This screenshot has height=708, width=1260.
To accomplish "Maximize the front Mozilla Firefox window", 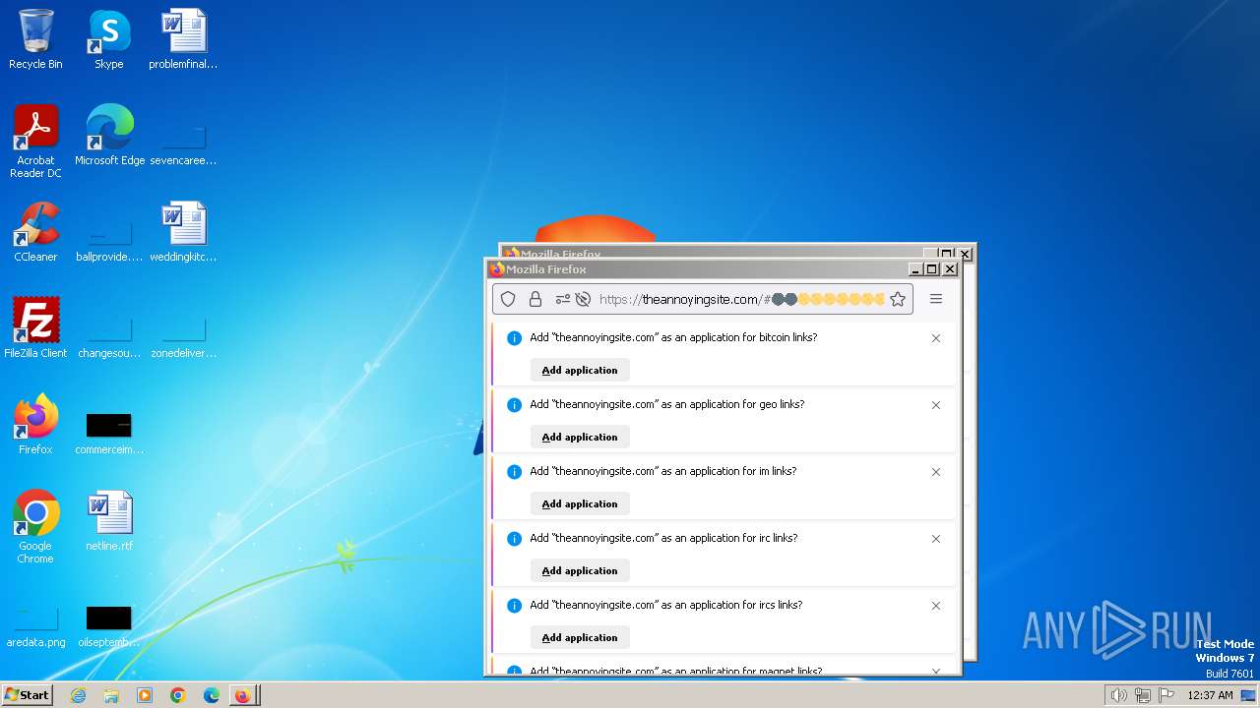I will (931, 268).
